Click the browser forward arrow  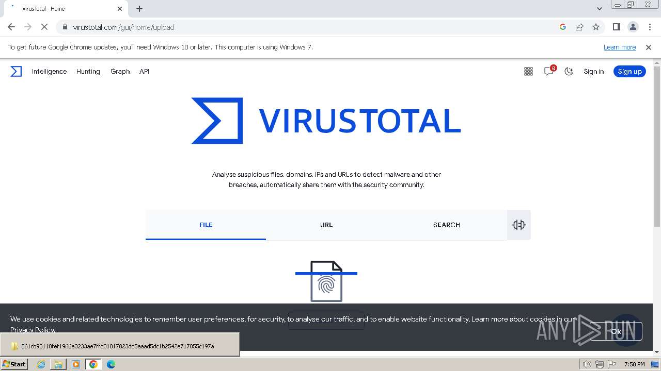click(28, 27)
